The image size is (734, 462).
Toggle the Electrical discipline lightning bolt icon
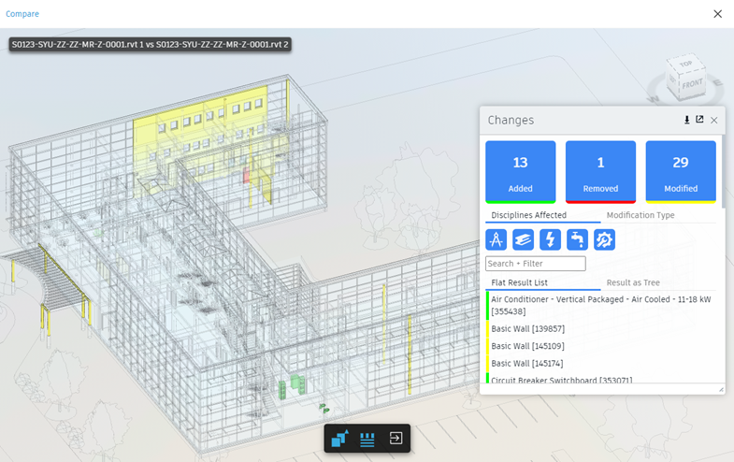(x=551, y=239)
